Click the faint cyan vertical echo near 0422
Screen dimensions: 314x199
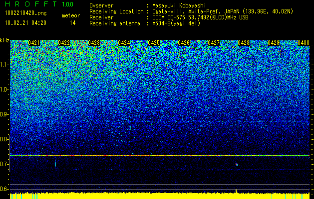pyautogui.click(x=55, y=164)
